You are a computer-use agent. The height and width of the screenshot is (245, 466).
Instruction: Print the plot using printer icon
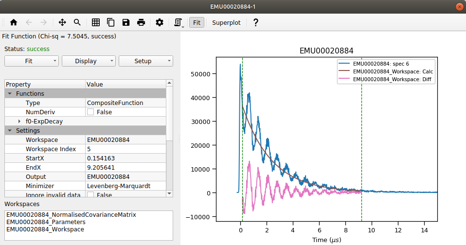pyautogui.click(x=141, y=22)
